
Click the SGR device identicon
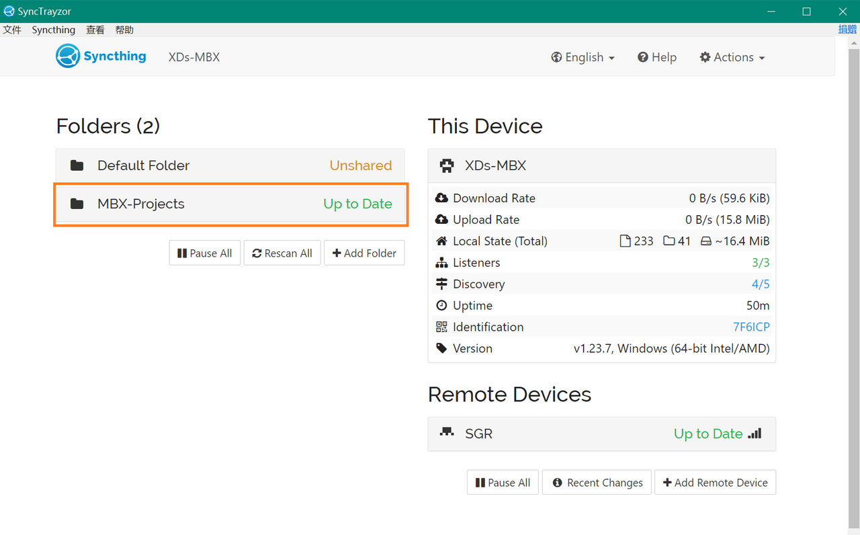pos(447,433)
